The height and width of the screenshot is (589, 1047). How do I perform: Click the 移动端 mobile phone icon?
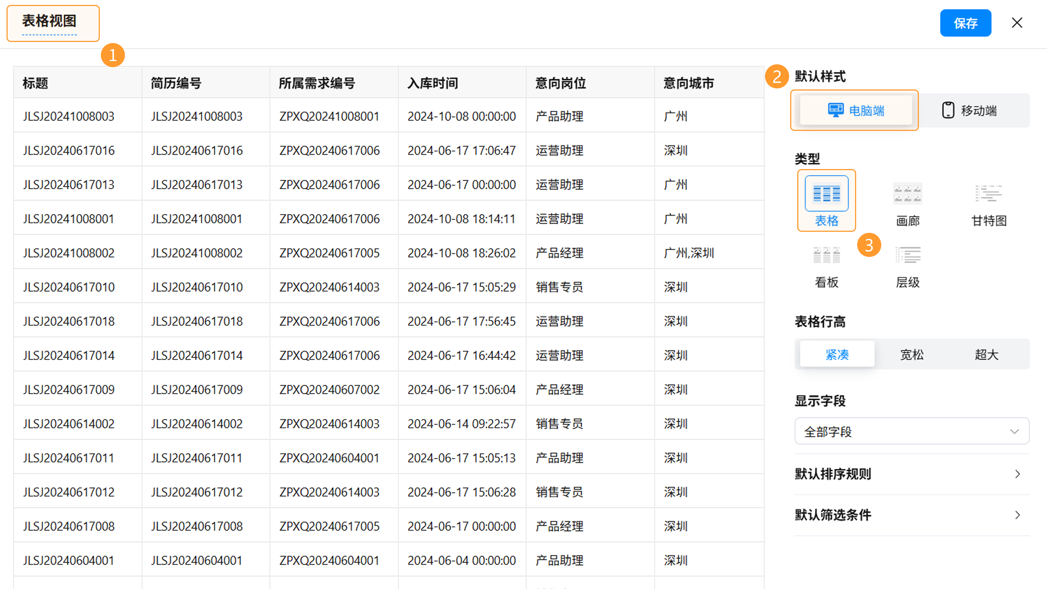pyautogui.click(x=948, y=110)
